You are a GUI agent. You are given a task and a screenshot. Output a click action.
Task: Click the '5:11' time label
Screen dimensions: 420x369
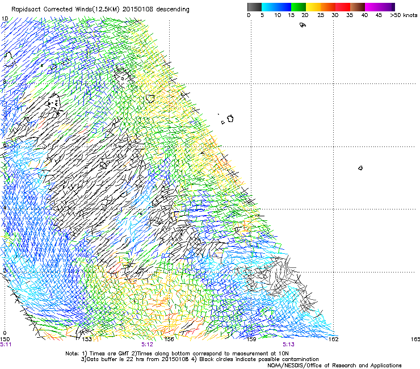click(6, 345)
